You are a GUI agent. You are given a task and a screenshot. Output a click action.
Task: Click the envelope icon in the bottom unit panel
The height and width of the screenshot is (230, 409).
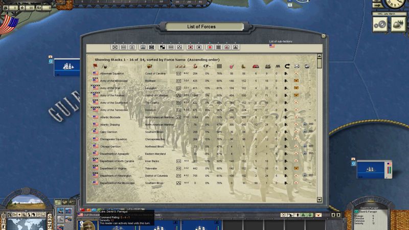318,215
